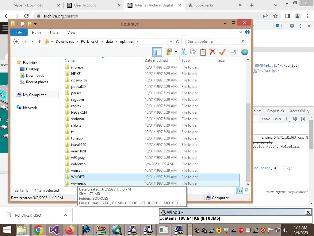Click the Cut scissors icon

[183, 52]
